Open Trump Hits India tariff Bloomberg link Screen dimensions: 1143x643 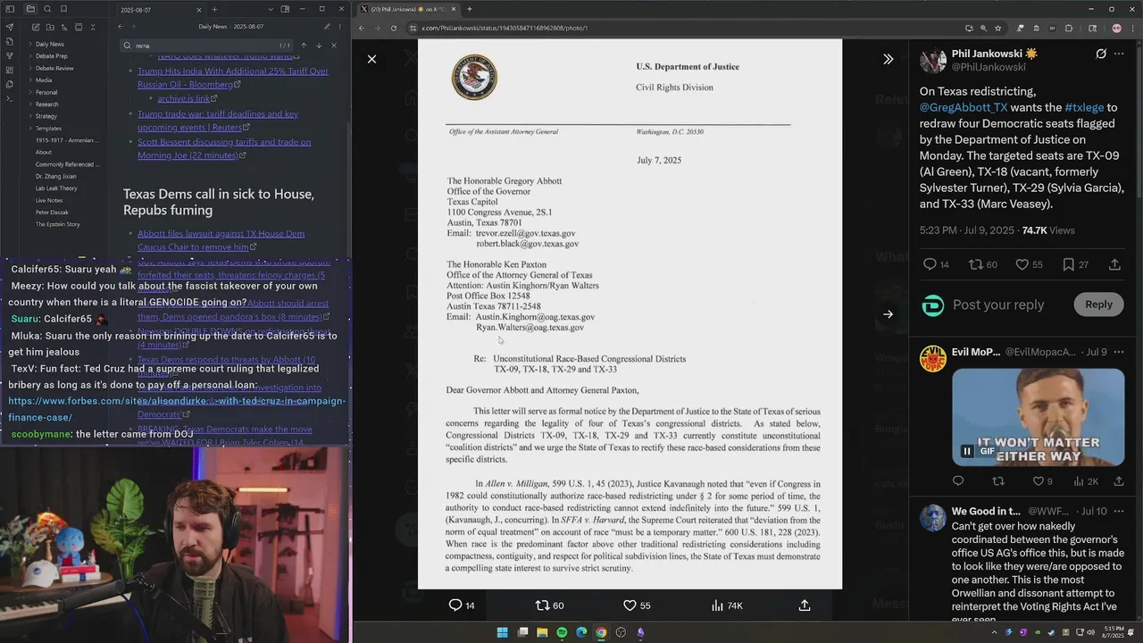[x=233, y=78]
